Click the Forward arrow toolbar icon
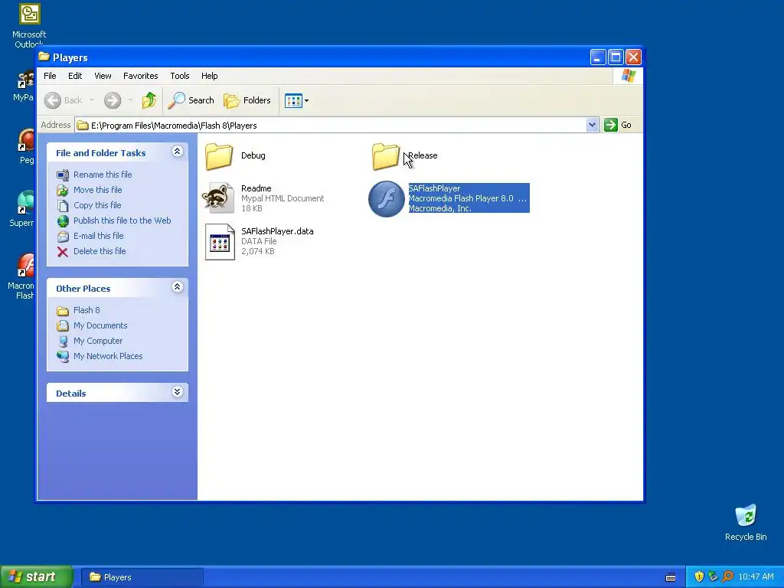Viewport: 784px width, 588px height. [113, 100]
